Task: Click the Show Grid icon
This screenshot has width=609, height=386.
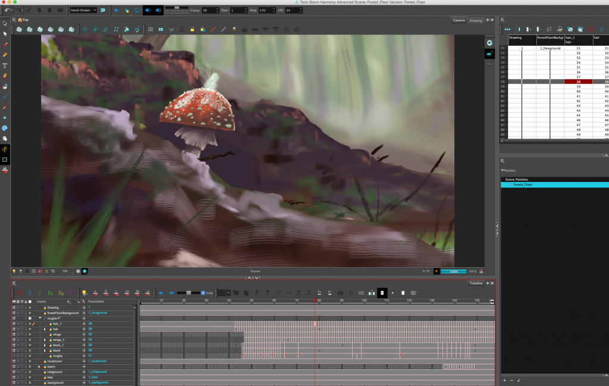Action: 151,29
